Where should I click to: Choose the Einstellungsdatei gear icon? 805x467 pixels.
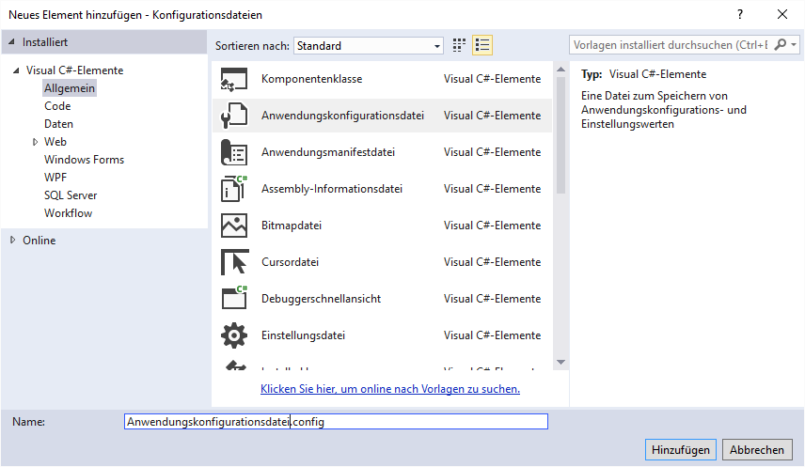(234, 335)
